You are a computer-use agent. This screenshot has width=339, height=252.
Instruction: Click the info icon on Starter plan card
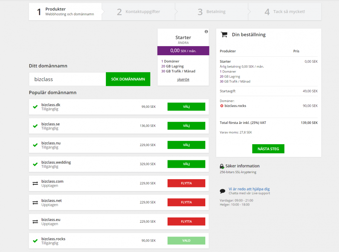(x=206, y=32)
